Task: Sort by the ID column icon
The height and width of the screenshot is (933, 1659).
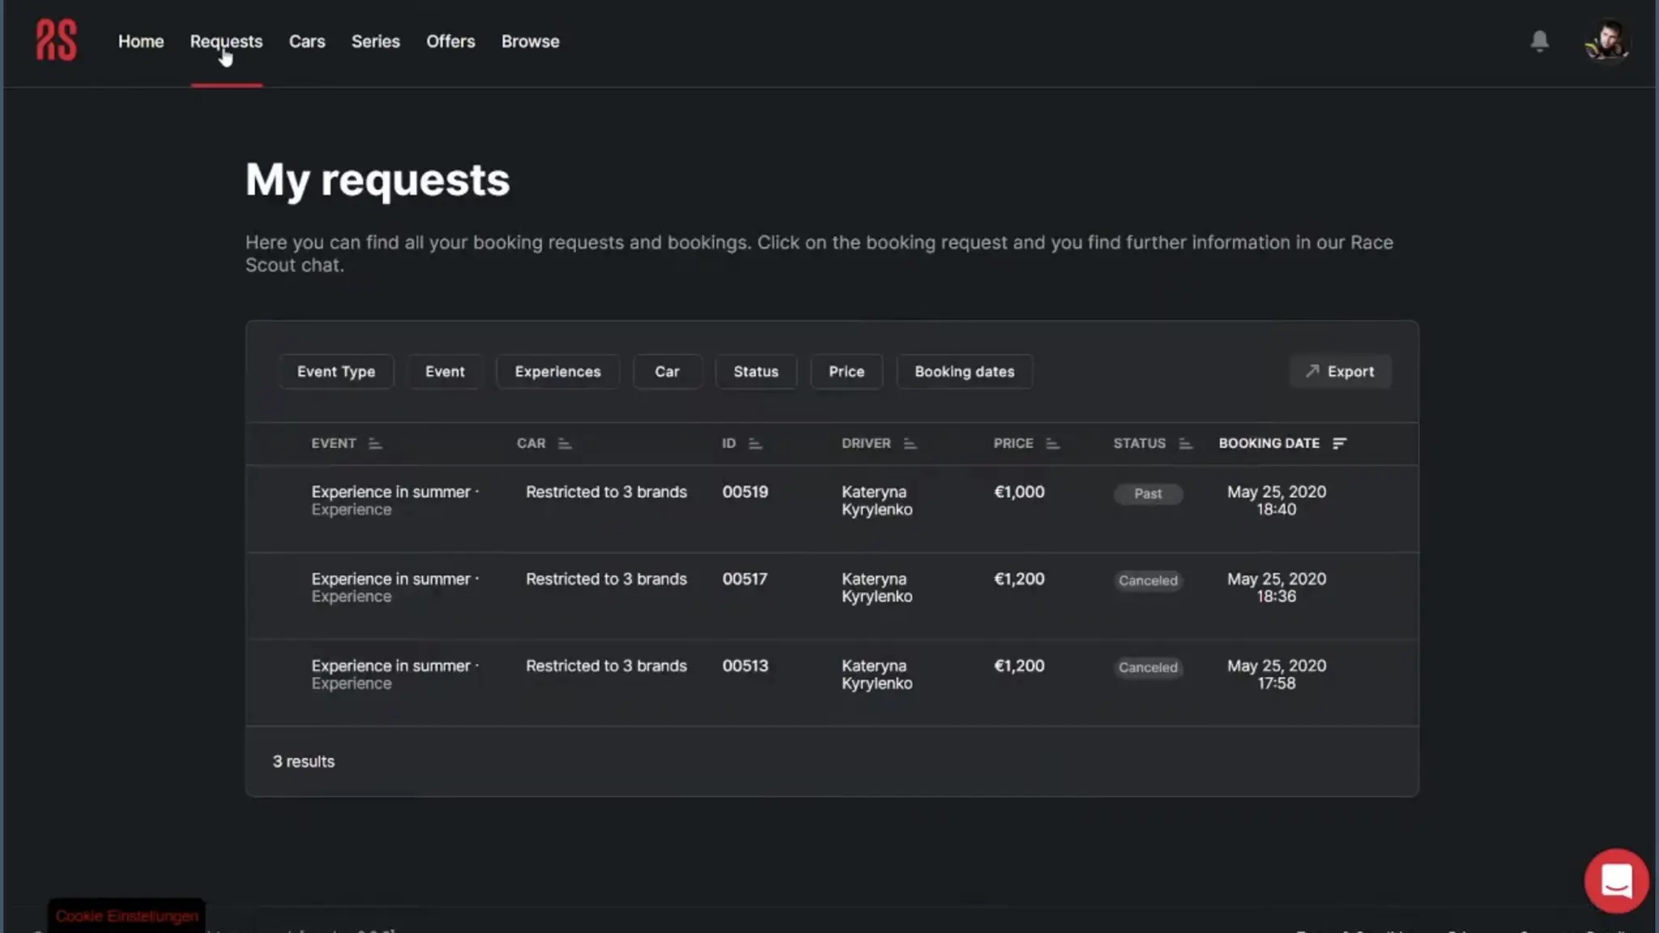Action: click(x=755, y=443)
